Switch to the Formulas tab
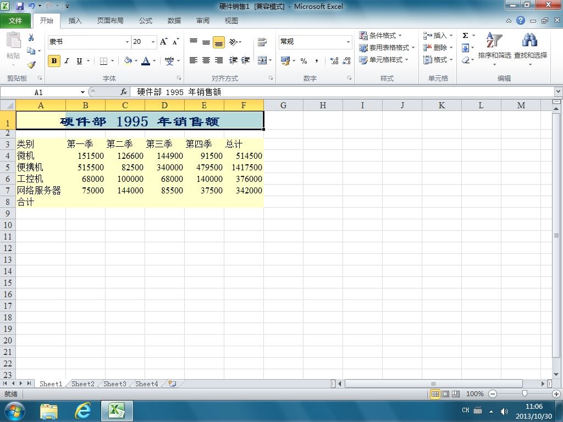Image resolution: width=563 pixels, height=422 pixels. (x=145, y=21)
